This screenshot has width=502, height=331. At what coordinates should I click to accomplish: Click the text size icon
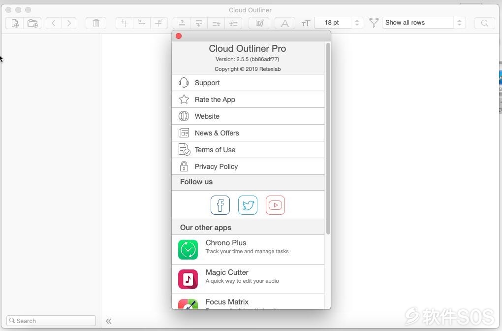(x=306, y=23)
